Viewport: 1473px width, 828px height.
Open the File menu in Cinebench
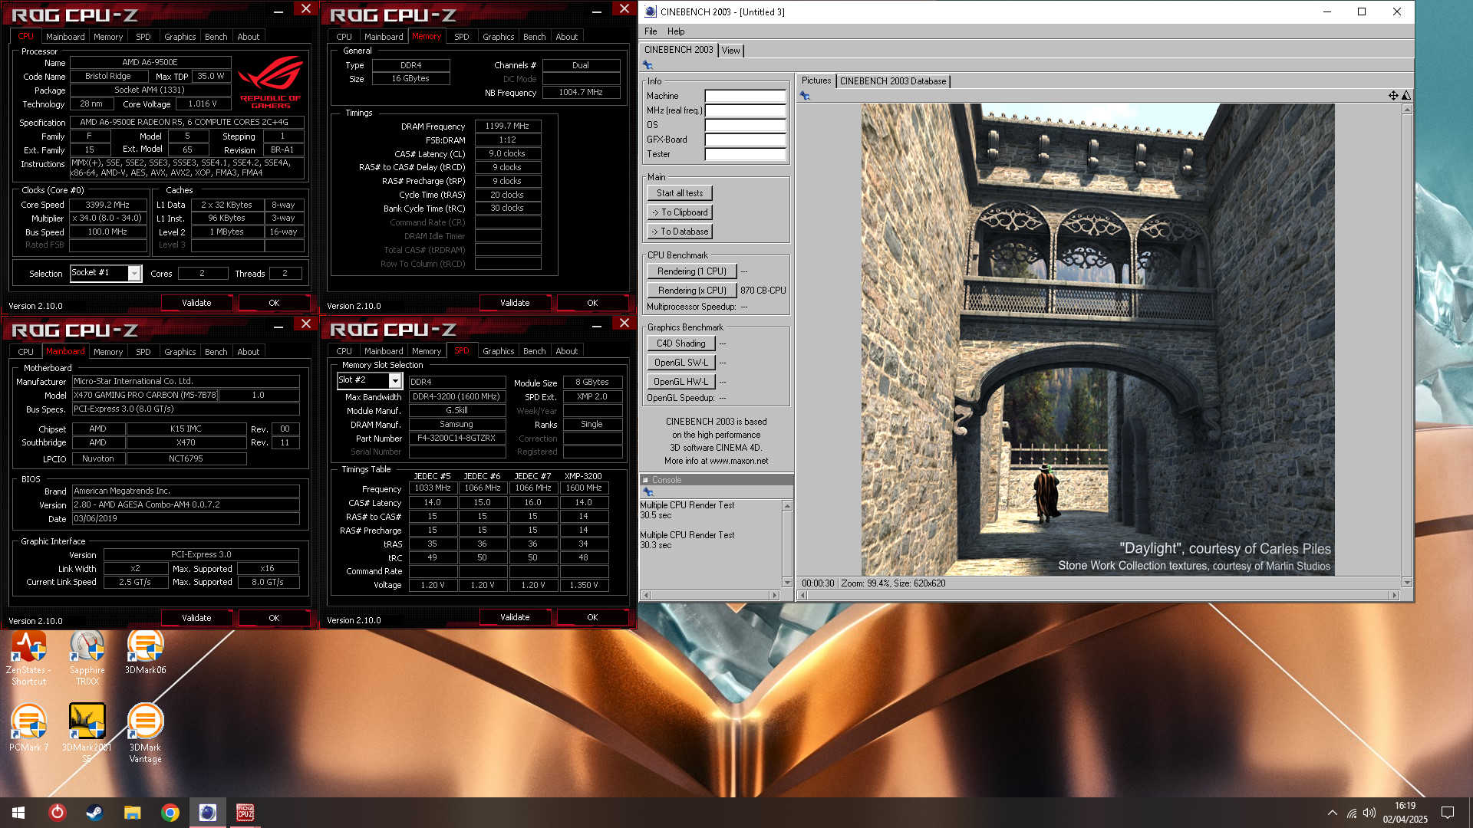(651, 31)
